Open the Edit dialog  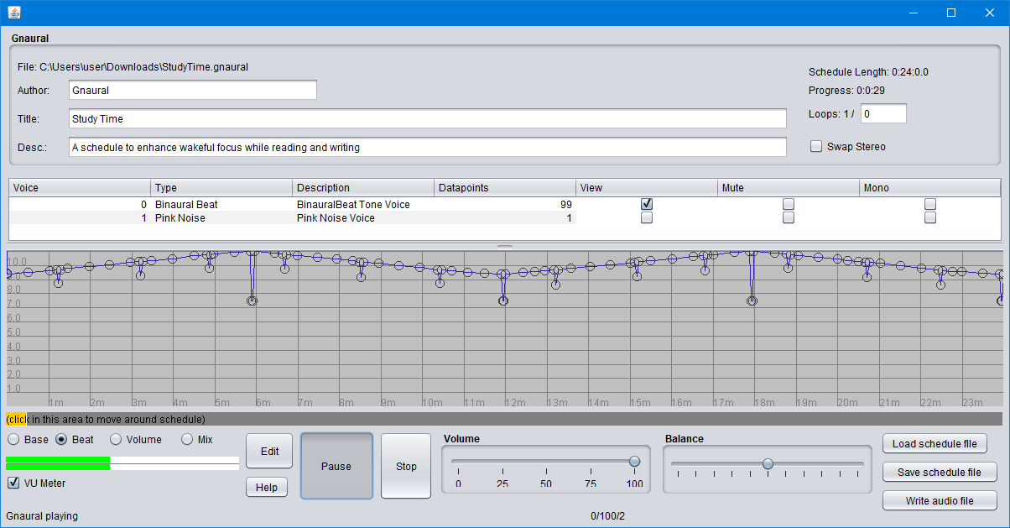coord(269,451)
